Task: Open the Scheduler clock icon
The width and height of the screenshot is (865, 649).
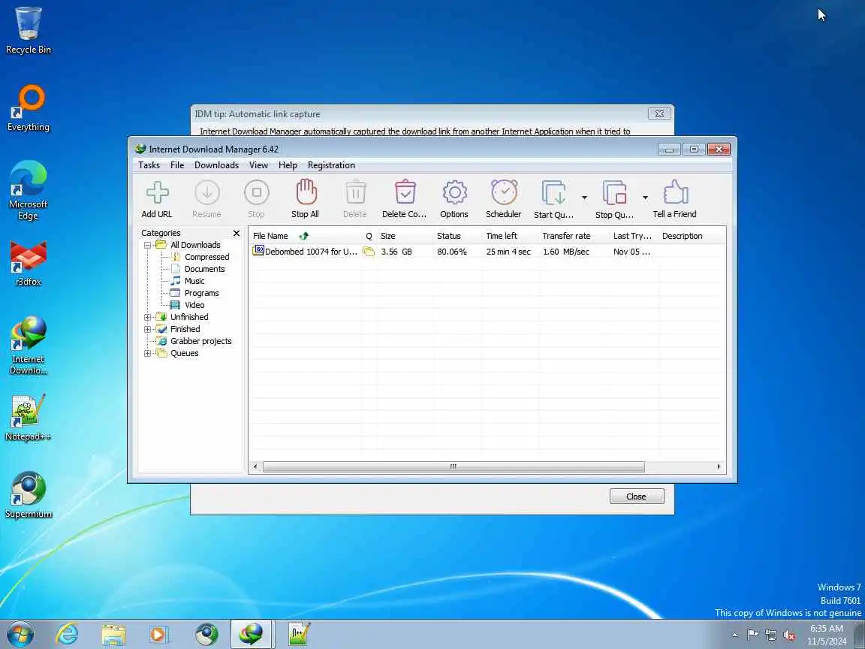Action: click(505, 192)
